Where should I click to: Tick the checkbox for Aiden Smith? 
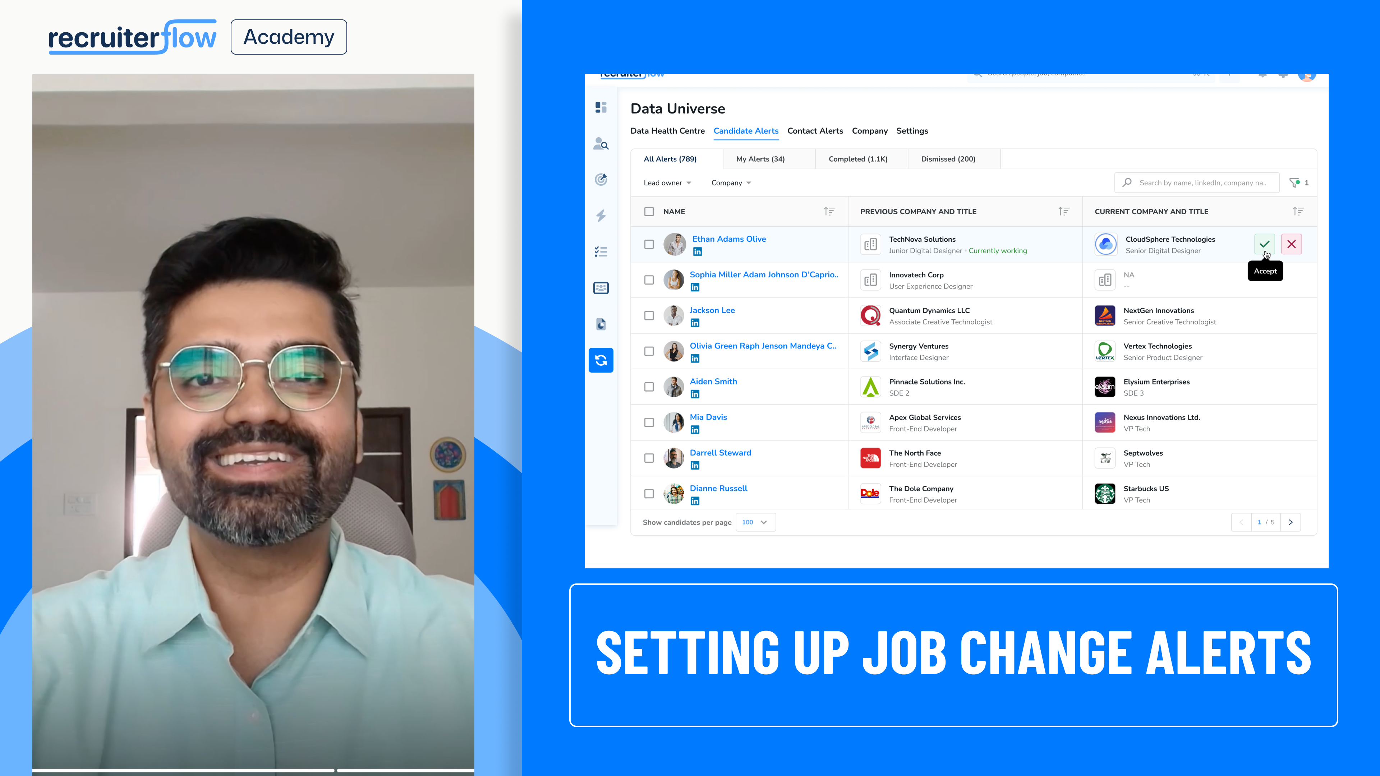point(649,387)
